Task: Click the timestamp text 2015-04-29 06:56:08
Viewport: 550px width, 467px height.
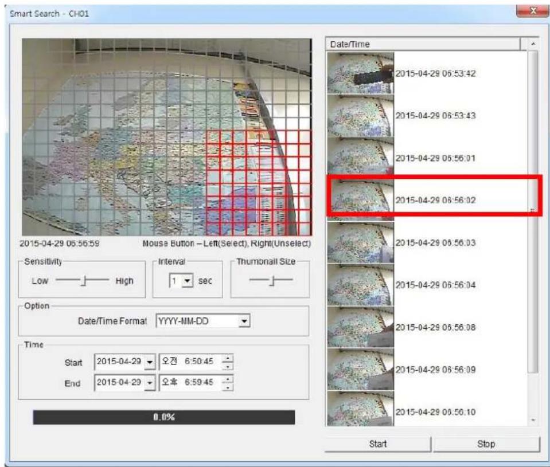Action: pos(435,328)
